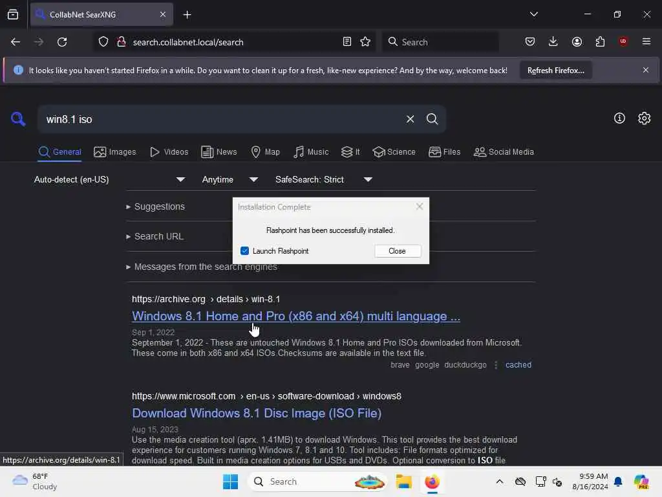
Task: Select the General search category tab
Action: click(59, 152)
